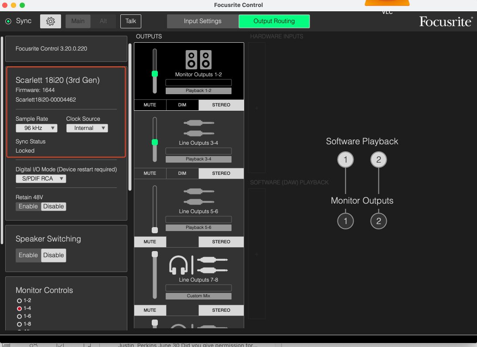This screenshot has width=477, height=347.
Task: Mute Line Outputs 3-4
Action: (x=150, y=173)
